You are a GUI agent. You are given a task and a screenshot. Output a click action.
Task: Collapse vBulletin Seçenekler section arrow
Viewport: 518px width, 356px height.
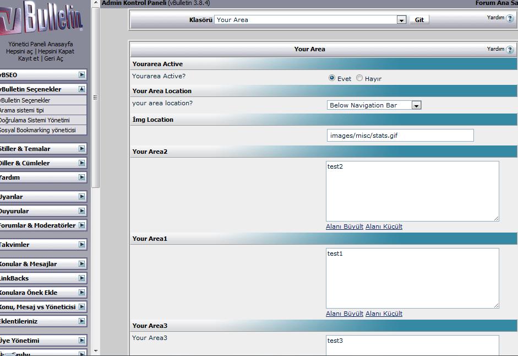click(x=82, y=89)
